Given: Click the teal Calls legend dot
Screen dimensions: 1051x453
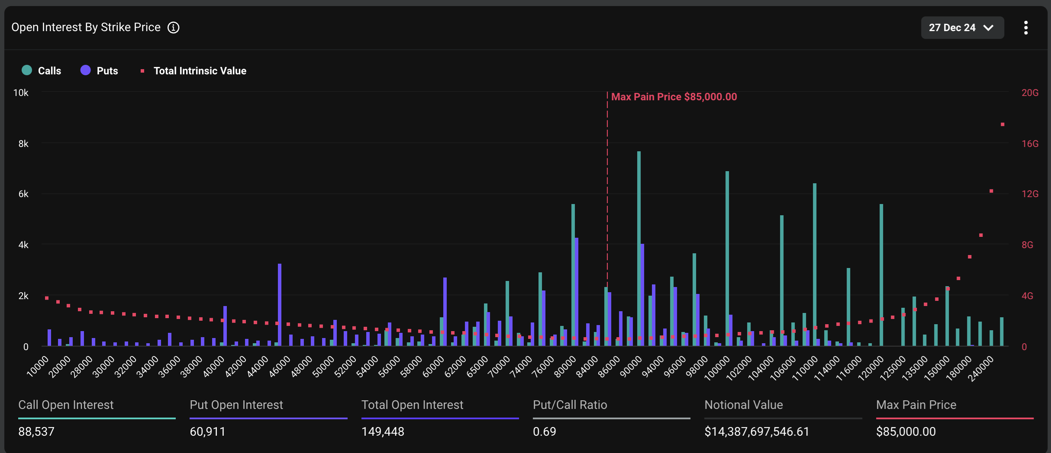Looking at the screenshot, I should 26,70.
